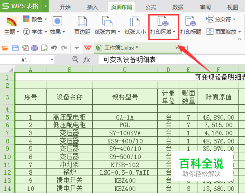Expand the 颜色 dropdown arrow
245x193 pixels.
(46, 19)
